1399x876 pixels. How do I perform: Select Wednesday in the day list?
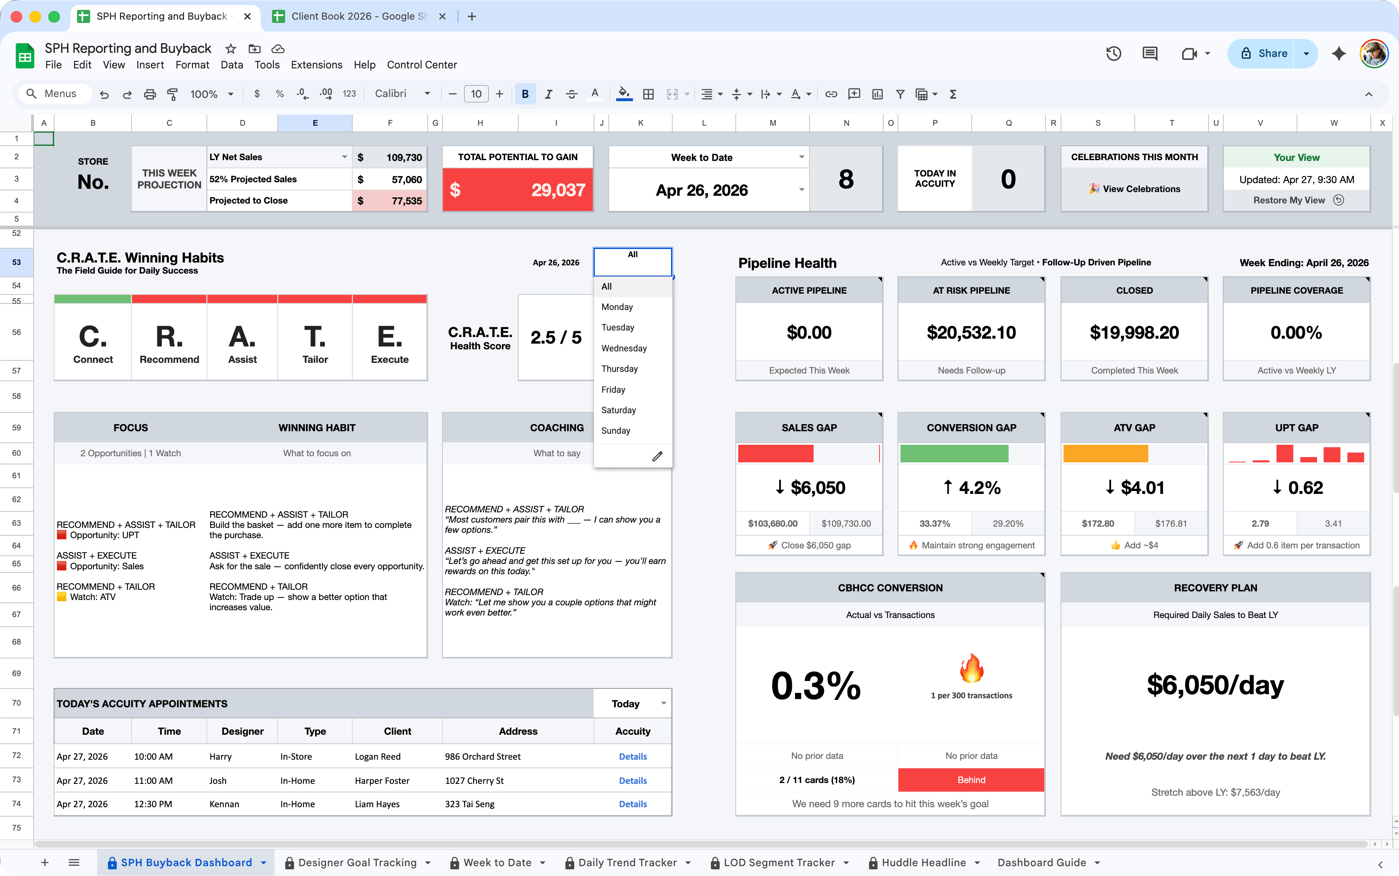pos(624,348)
